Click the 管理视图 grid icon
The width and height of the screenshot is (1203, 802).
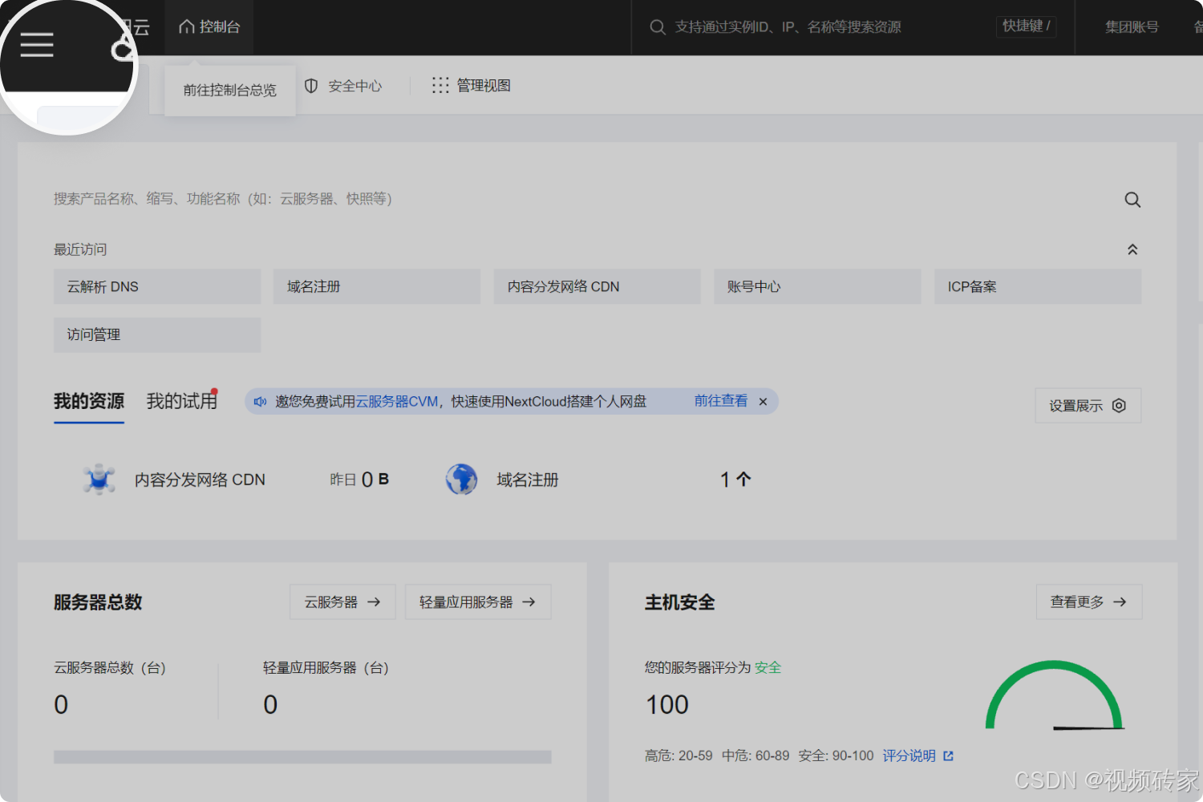pos(440,86)
